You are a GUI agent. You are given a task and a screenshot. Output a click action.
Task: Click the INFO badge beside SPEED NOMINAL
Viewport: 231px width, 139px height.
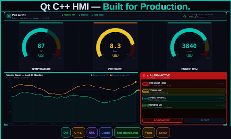tap(145, 99)
